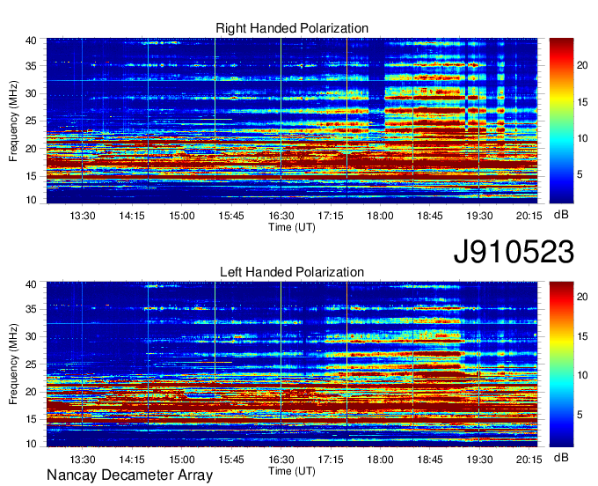Click the value 20 on the top color bar
This screenshot has height=486, width=598.
582,66
